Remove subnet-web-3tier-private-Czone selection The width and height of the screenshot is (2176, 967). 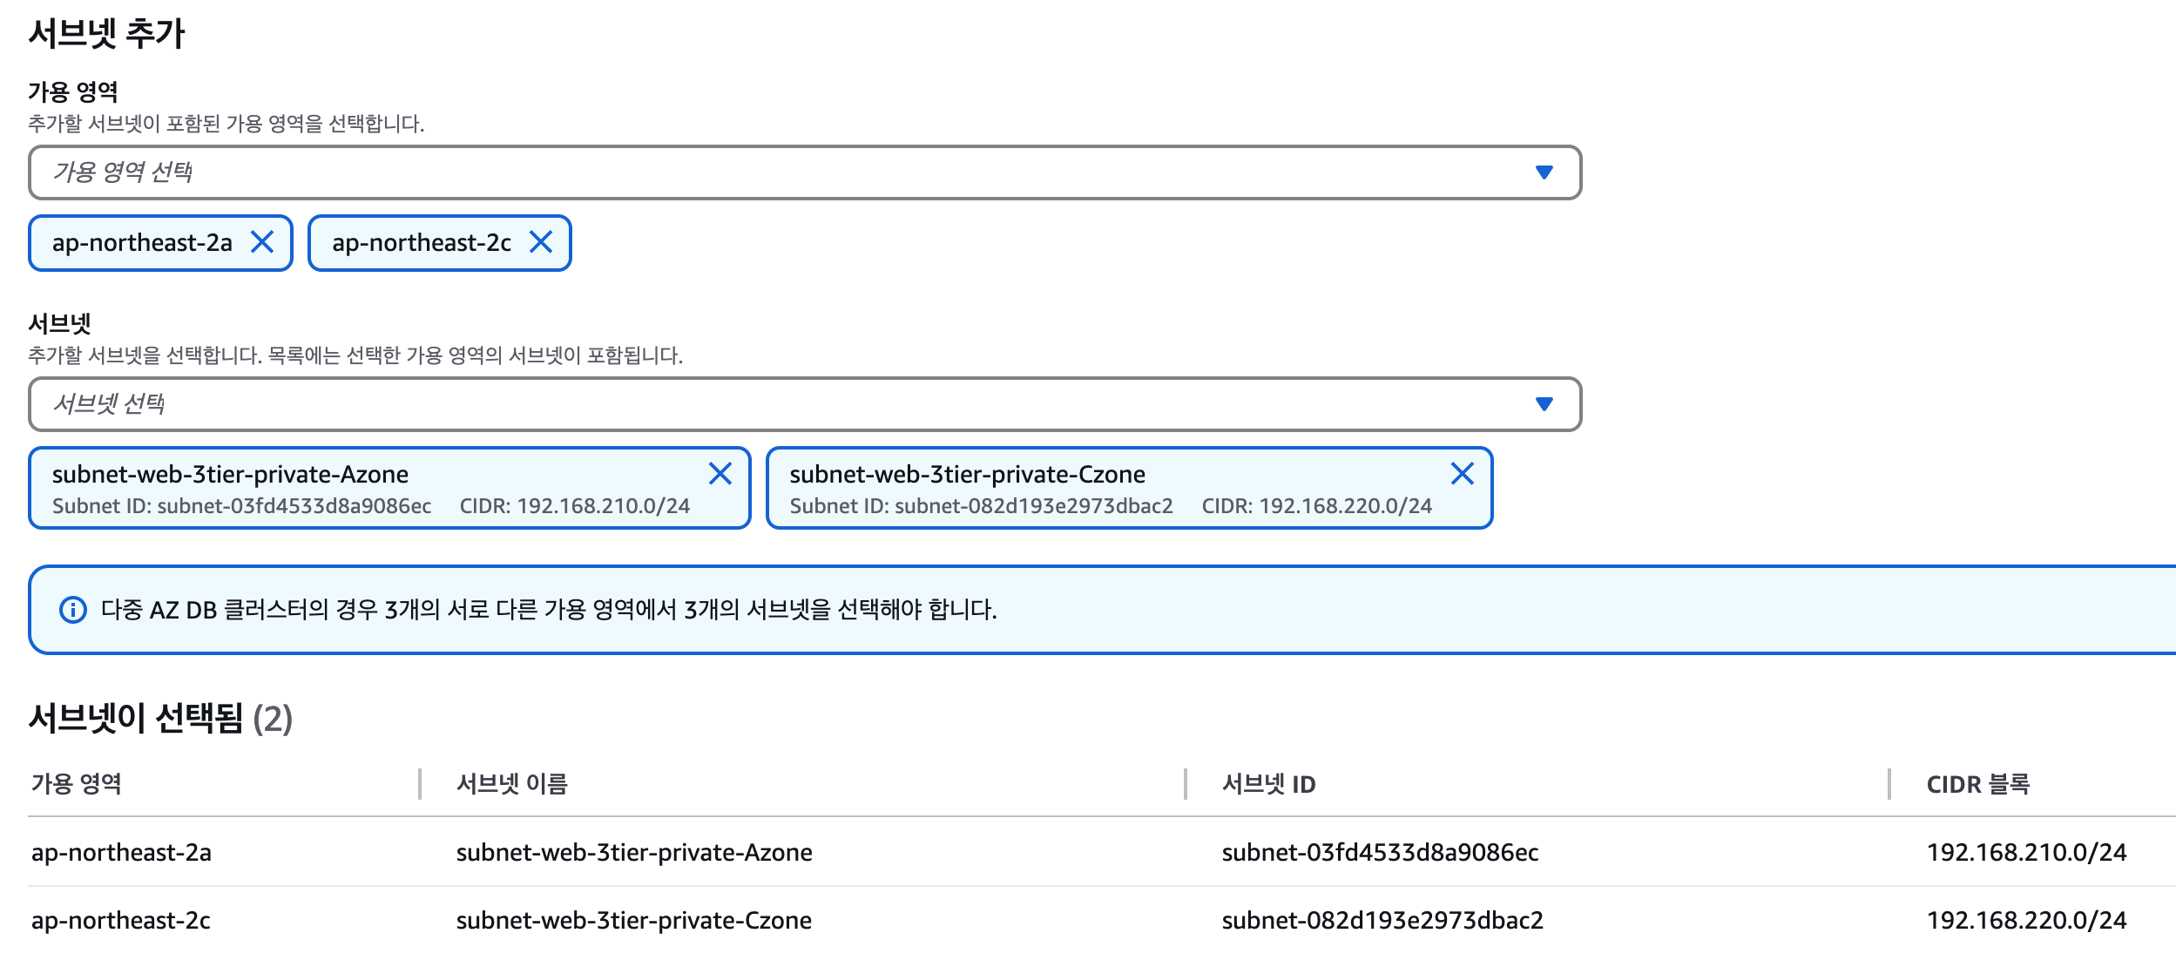click(x=1462, y=474)
